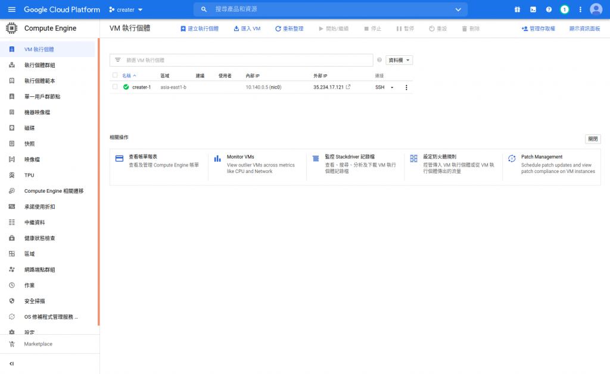Click 匯入 VM import button
This screenshot has width=610, height=374.
247,29
